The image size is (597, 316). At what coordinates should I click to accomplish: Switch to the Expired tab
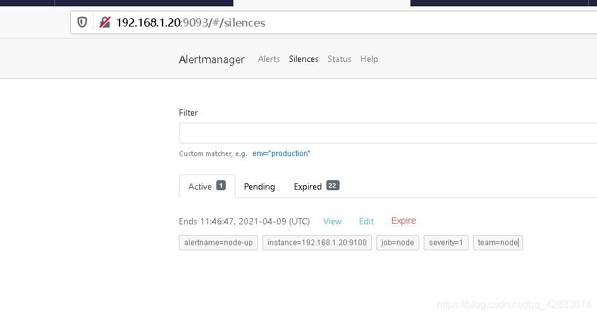coord(316,186)
